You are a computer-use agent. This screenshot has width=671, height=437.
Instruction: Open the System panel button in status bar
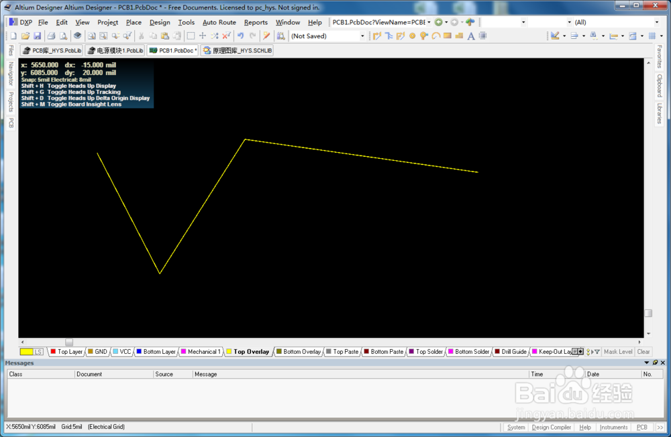(515, 427)
